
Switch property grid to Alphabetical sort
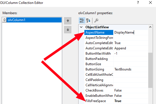[88, 21]
